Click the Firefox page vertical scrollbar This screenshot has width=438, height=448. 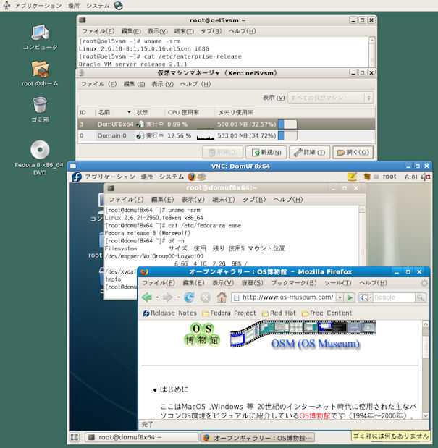425,370
